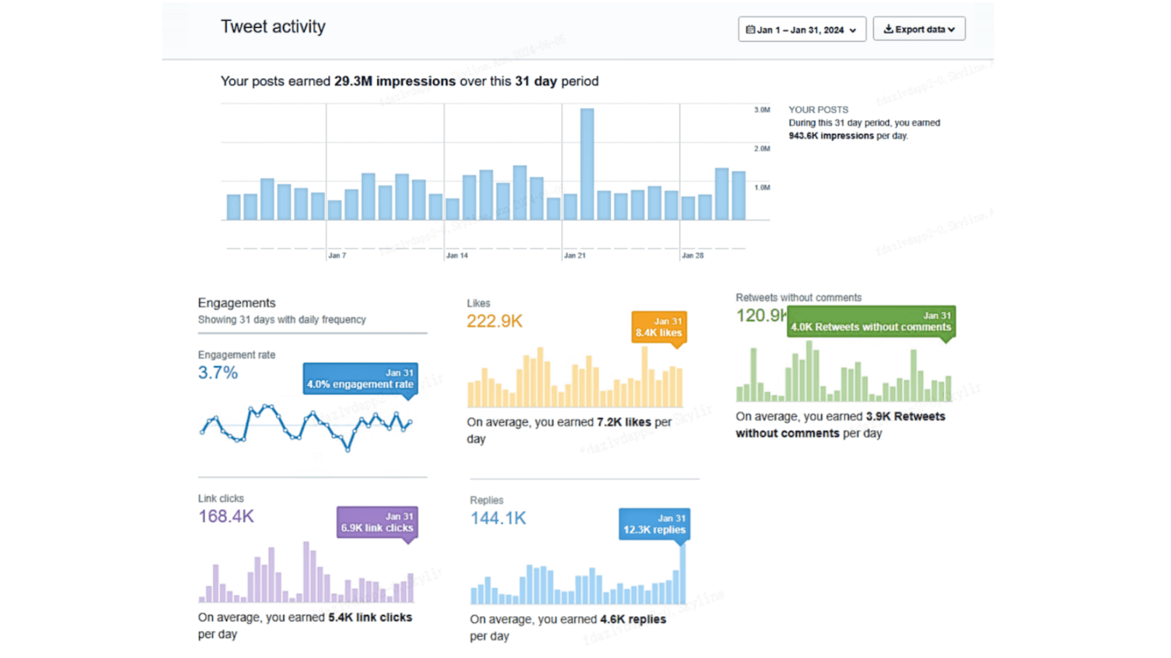Click the calendar icon in date range
1171x658 pixels.
[x=750, y=29]
